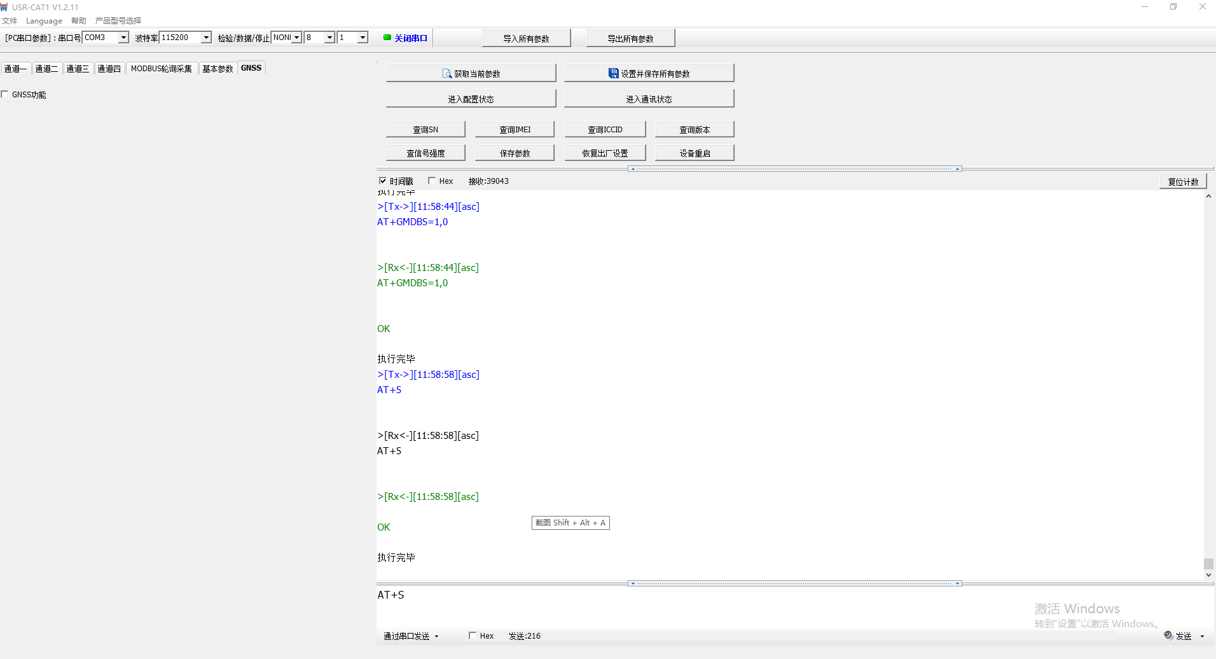Toggle the Hex checkbox in send area

pyautogui.click(x=473, y=635)
